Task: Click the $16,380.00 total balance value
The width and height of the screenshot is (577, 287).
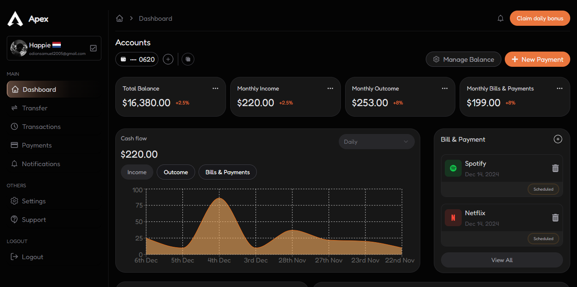Action: pyautogui.click(x=146, y=103)
